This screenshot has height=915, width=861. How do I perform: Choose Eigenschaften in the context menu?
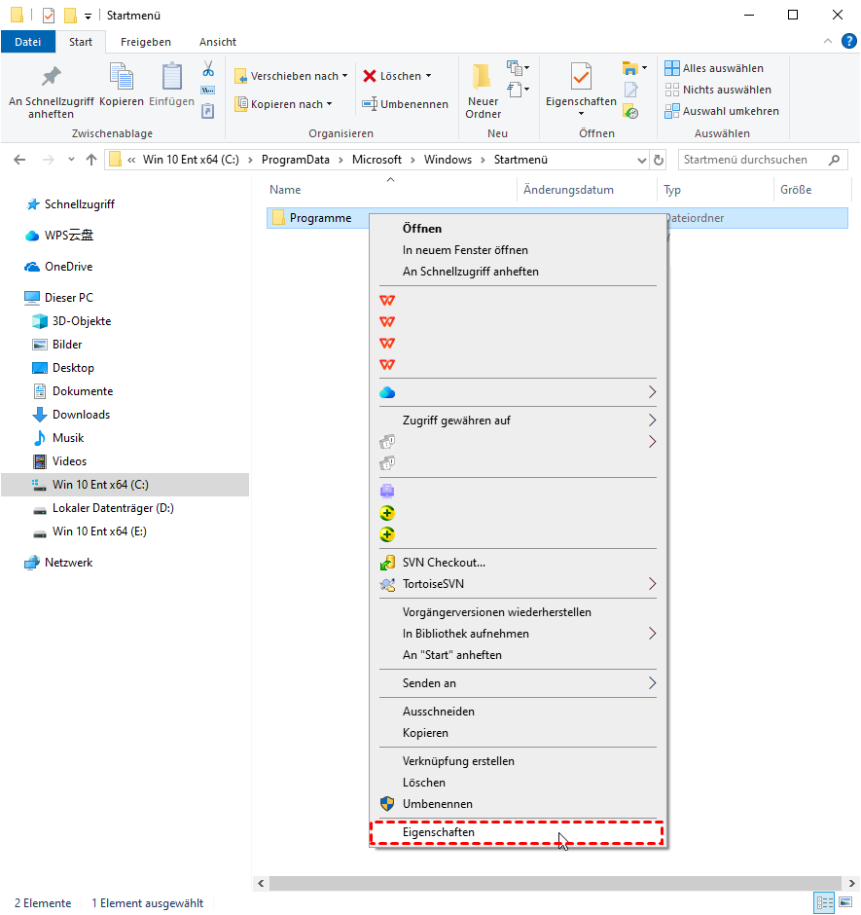pos(518,832)
